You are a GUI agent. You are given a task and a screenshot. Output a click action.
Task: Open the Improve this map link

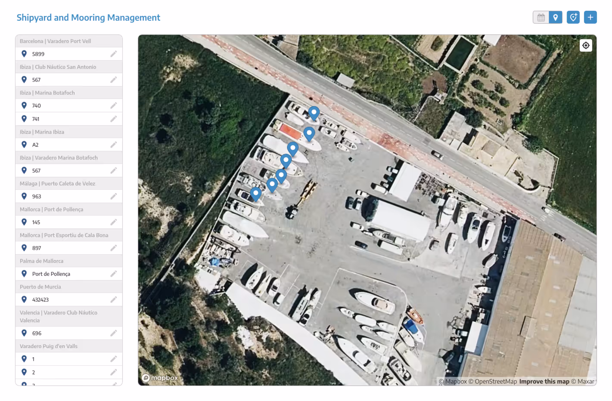click(544, 381)
